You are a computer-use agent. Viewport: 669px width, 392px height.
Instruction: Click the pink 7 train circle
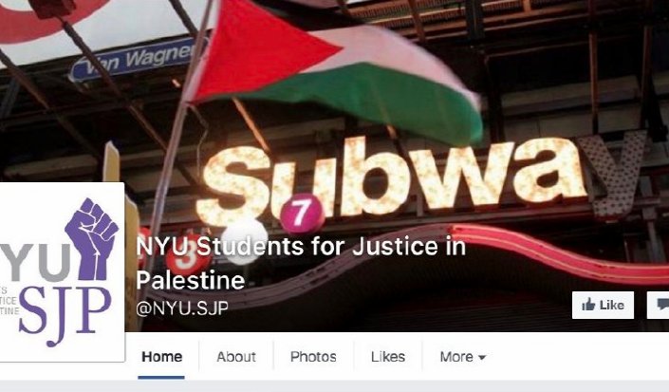click(x=302, y=212)
